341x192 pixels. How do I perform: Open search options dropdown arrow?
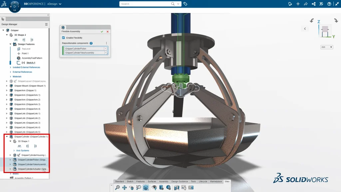coord(178,4)
